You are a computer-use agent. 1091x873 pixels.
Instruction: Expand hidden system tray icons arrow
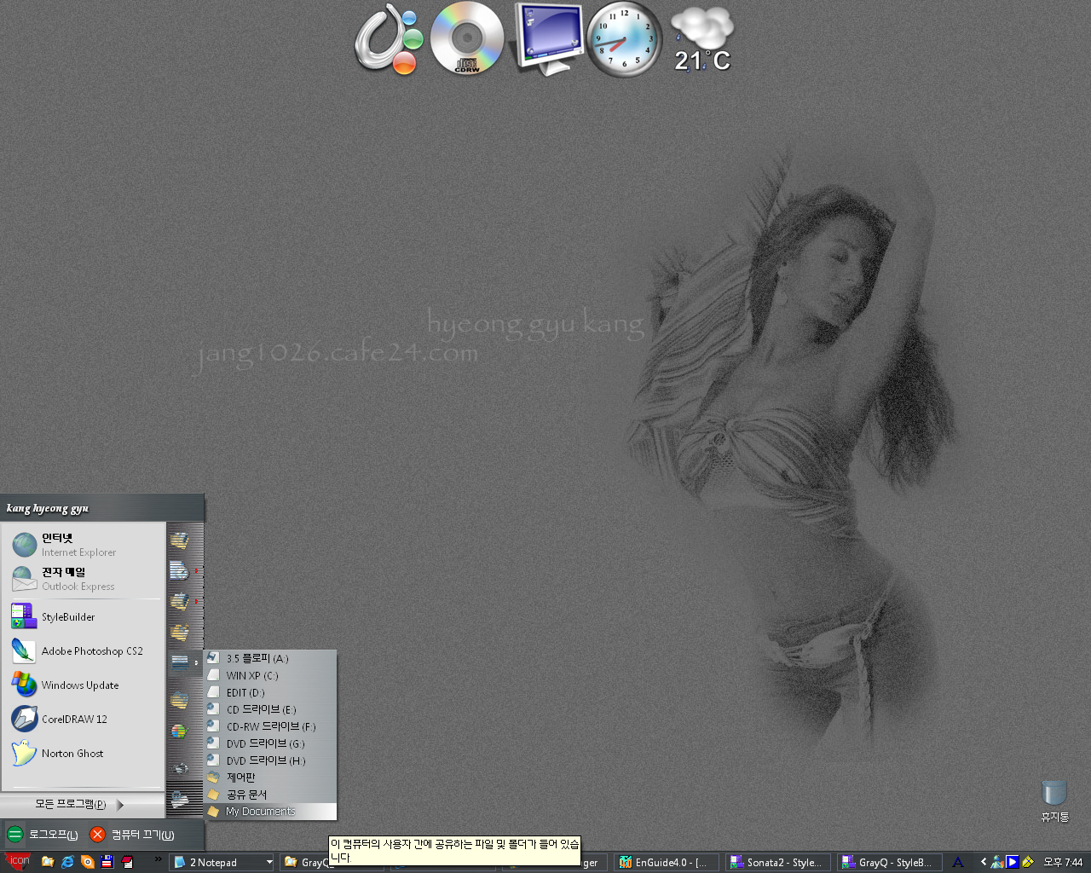click(983, 862)
